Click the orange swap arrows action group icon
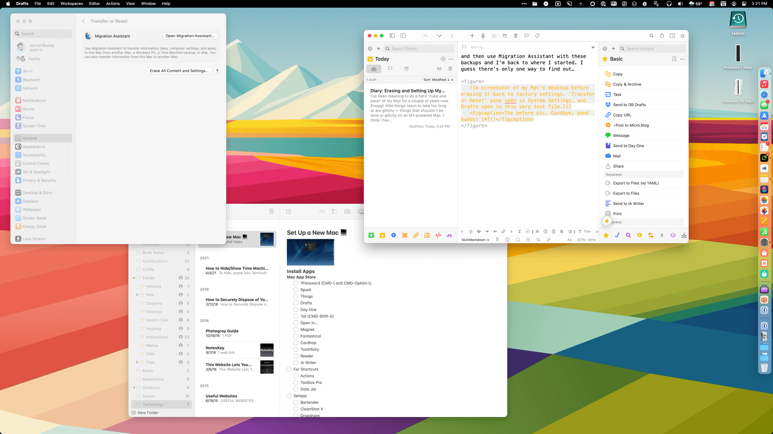 click(x=651, y=235)
